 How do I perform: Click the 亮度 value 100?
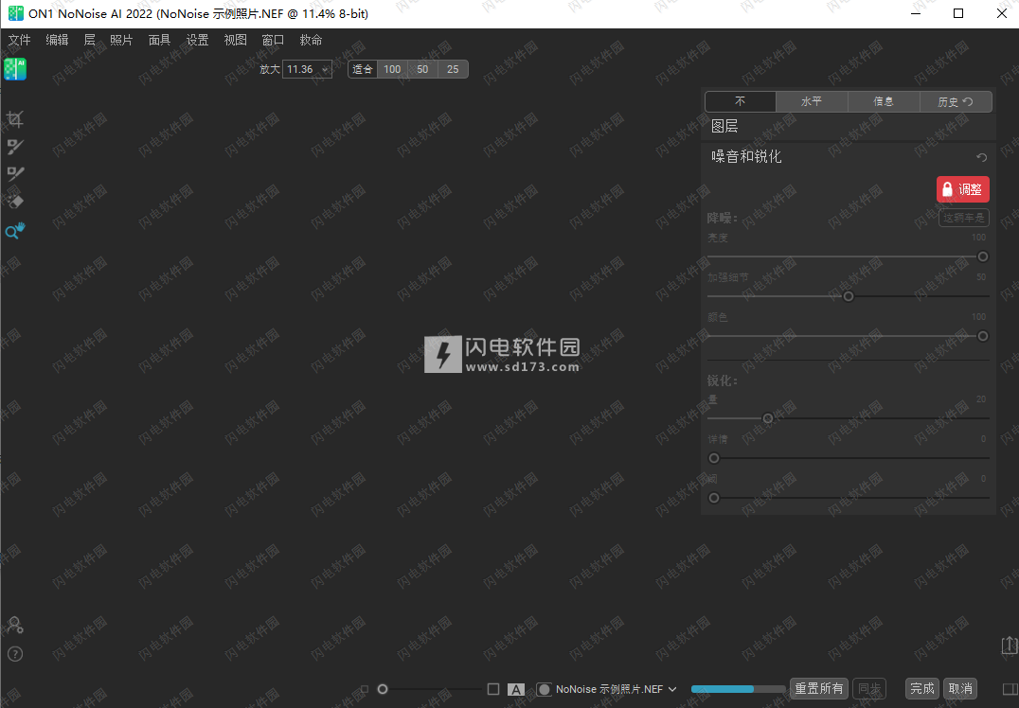(978, 237)
